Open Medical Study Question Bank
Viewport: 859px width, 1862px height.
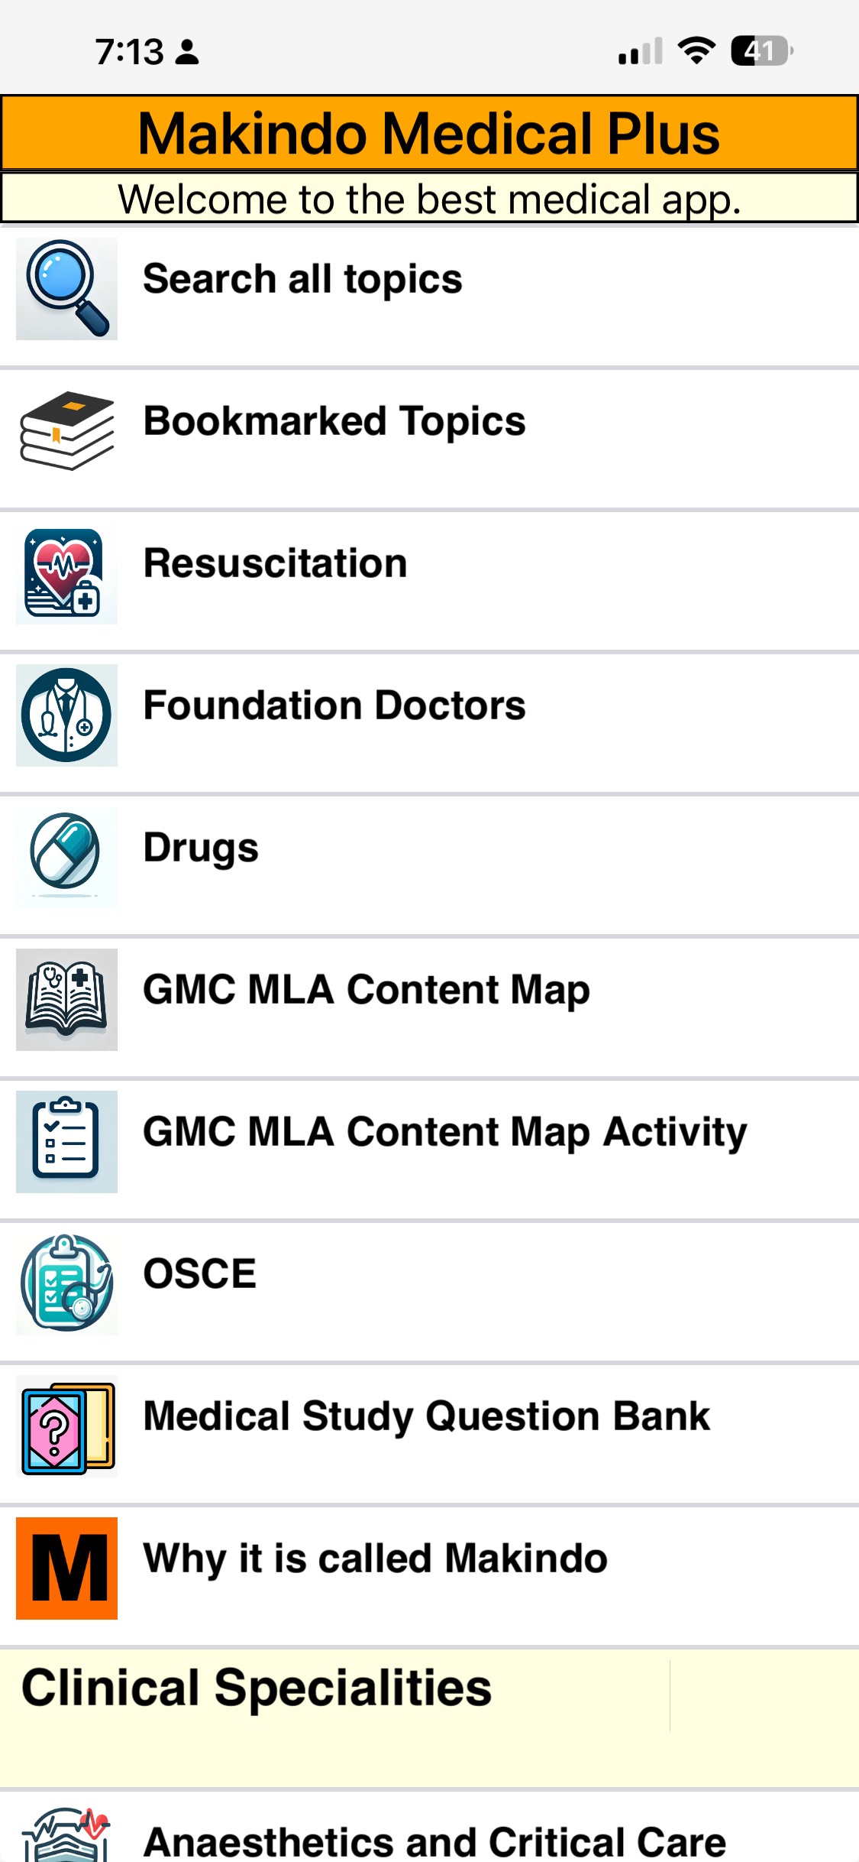[x=425, y=1417]
